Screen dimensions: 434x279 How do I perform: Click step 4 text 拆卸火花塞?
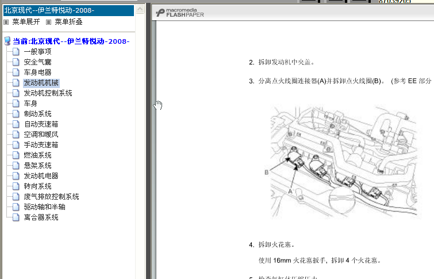tap(276, 244)
